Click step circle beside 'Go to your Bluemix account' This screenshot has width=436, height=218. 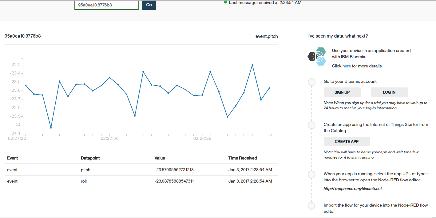pos(311,82)
